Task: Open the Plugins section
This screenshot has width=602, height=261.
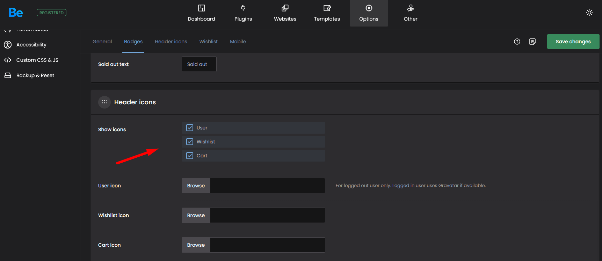Action: 243,13
